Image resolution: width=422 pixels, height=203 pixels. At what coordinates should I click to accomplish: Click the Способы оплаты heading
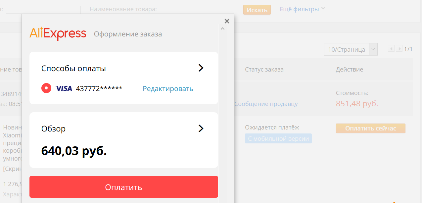point(73,69)
